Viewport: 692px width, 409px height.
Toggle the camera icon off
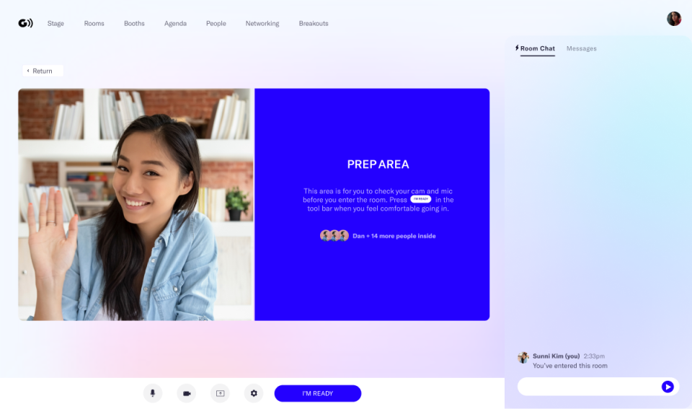[x=187, y=393]
